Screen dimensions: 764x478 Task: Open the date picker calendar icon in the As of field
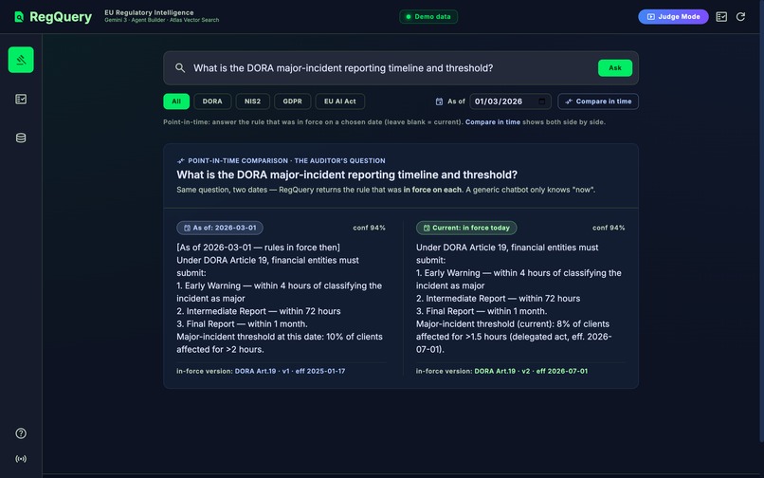click(542, 101)
